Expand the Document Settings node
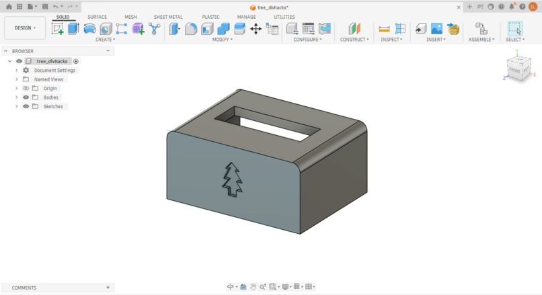 [x=16, y=70]
